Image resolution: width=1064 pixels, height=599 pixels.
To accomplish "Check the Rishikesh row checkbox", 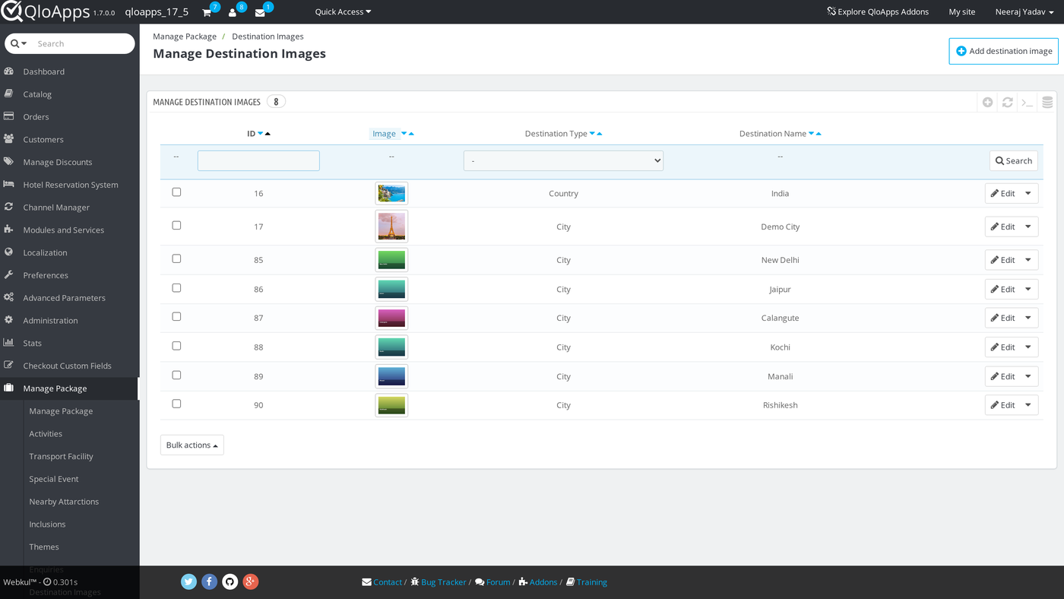I will point(176,404).
